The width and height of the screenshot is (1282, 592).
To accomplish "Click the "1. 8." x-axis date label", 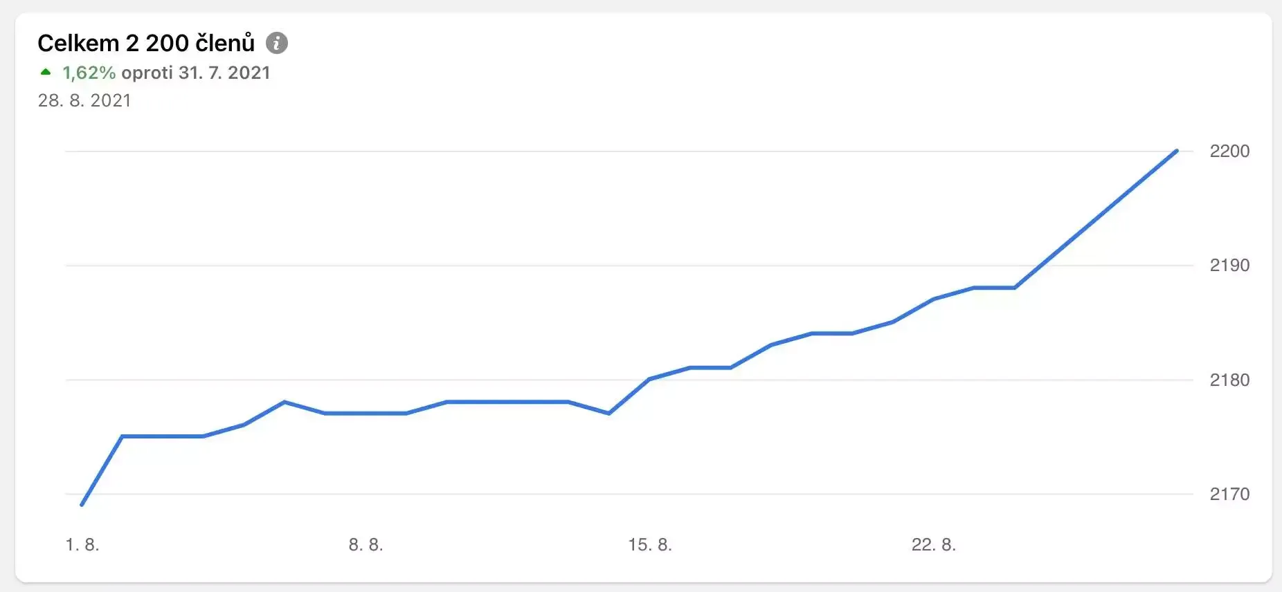I will point(82,545).
